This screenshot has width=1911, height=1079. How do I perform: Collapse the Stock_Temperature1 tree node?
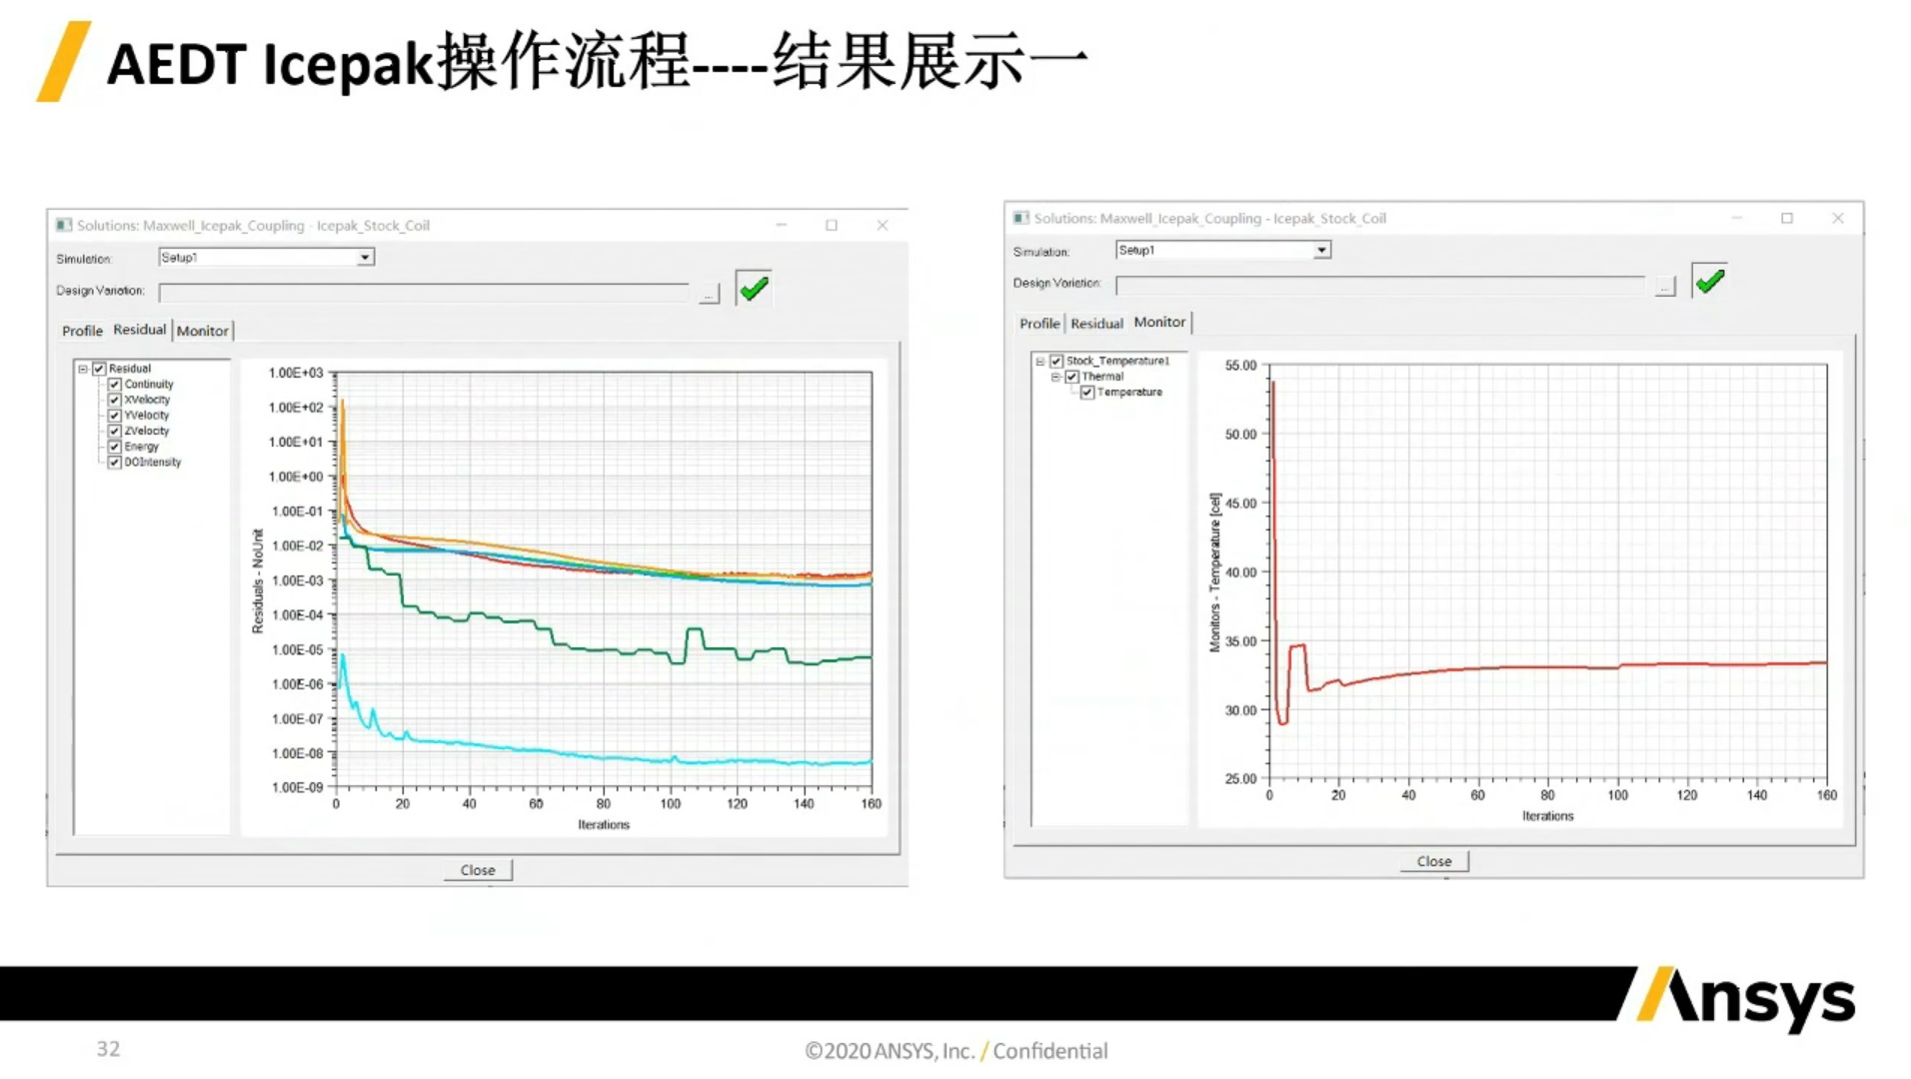[x=1039, y=361]
